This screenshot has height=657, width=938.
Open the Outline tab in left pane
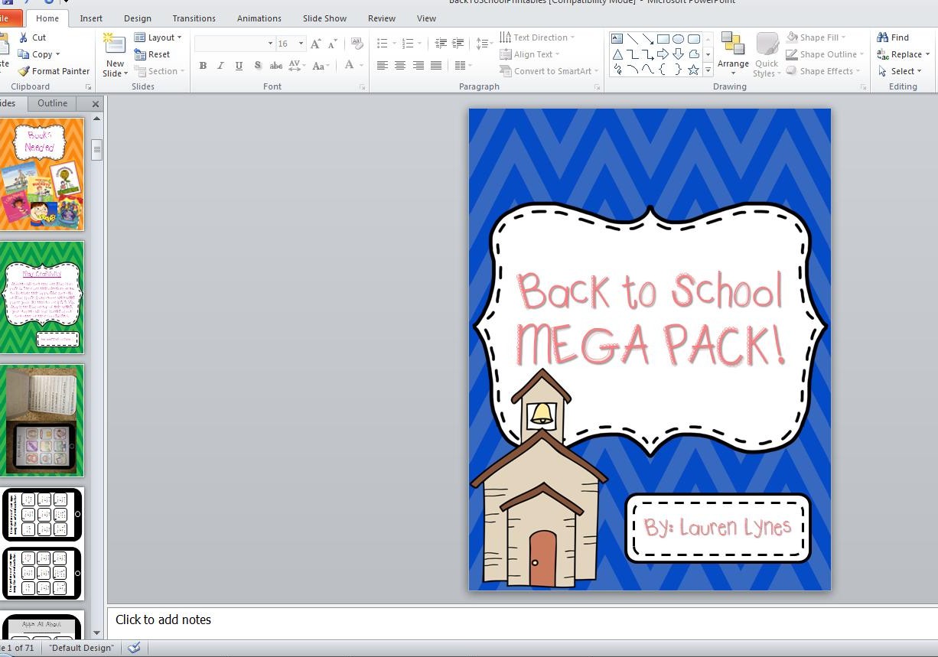click(52, 103)
